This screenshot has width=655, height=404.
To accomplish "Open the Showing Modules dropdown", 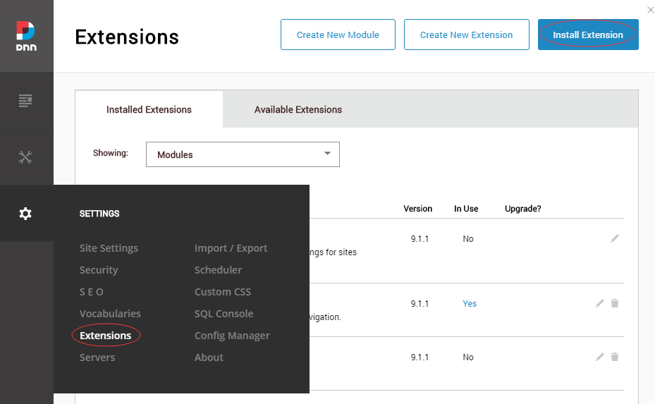I will click(x=243, y=154).
